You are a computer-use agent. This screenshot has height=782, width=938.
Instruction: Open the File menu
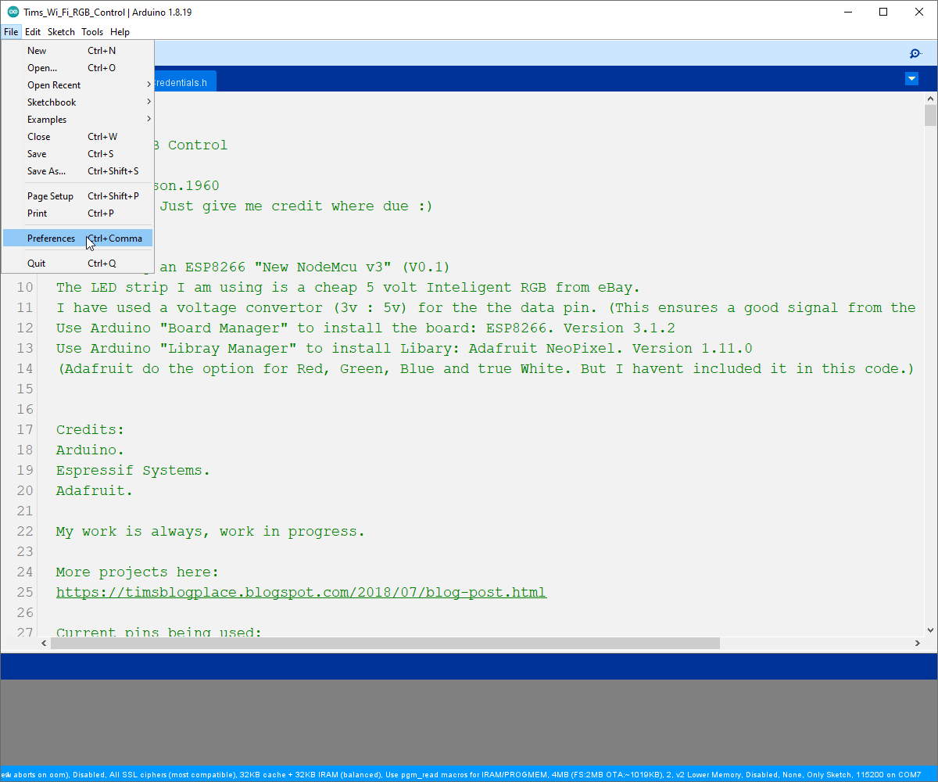point(11,32)
